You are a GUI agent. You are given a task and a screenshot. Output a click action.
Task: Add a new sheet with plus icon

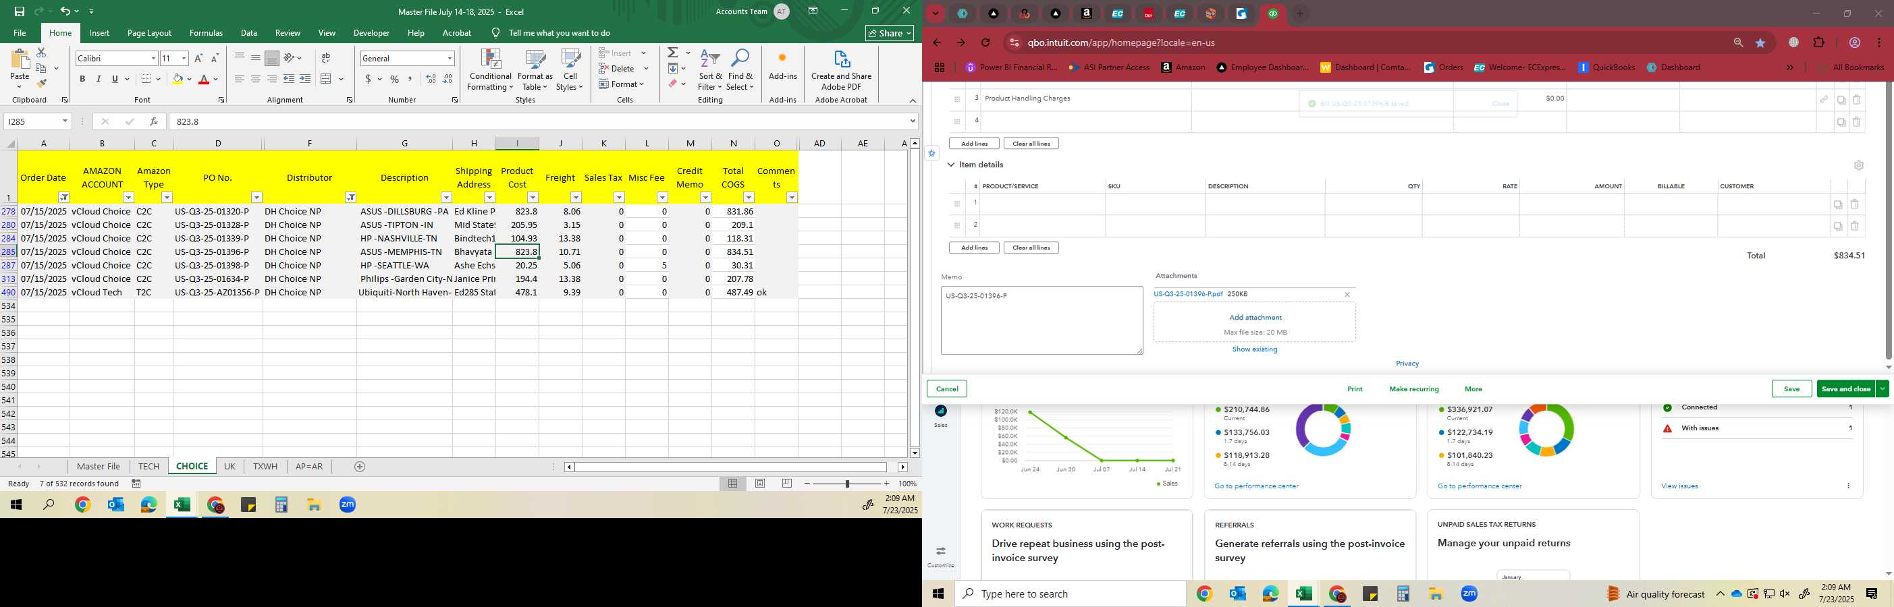tap(360, 467)
